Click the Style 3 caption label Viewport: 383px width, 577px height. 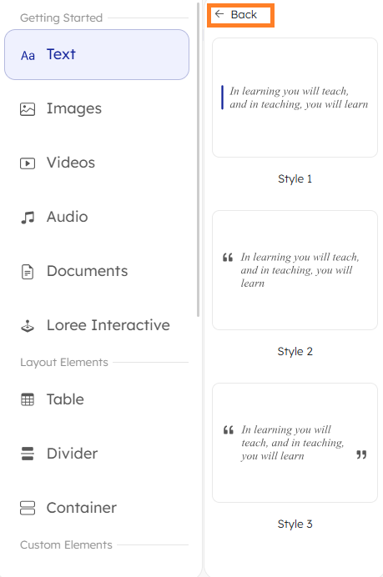click(x=295, y=524)
